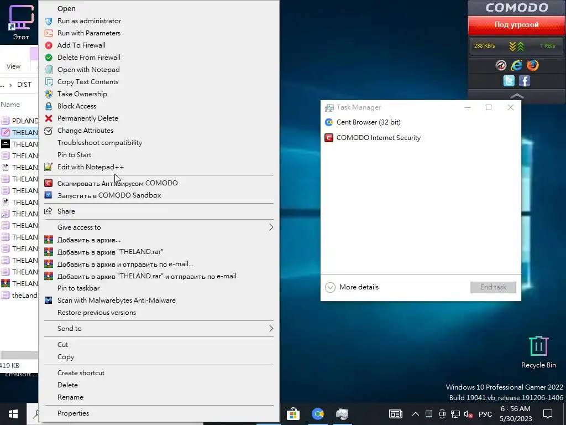566x425 pixels.
Task: Open the clock showing 6:56 AM
Action: point(516,414)
